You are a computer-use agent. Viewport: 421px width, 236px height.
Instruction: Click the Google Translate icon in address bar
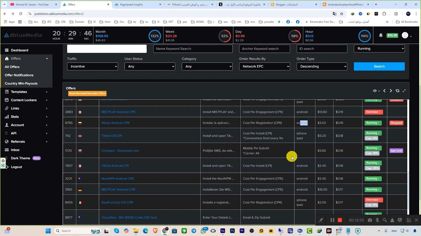(334, 14)
